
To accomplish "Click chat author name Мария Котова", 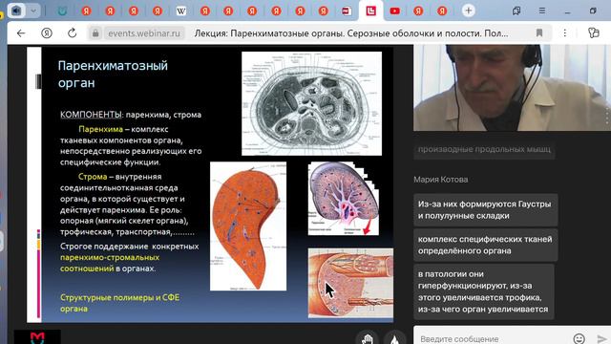I will (x=441, y=180).
